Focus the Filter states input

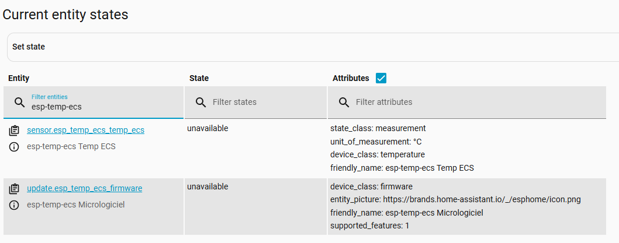tap(256, 103)
